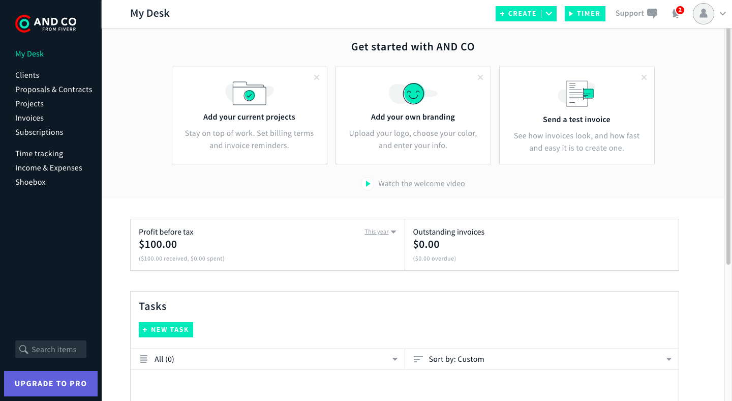Click the smiley face branding icon
This screenshot has height=401, width=732.
coord(413,94)
